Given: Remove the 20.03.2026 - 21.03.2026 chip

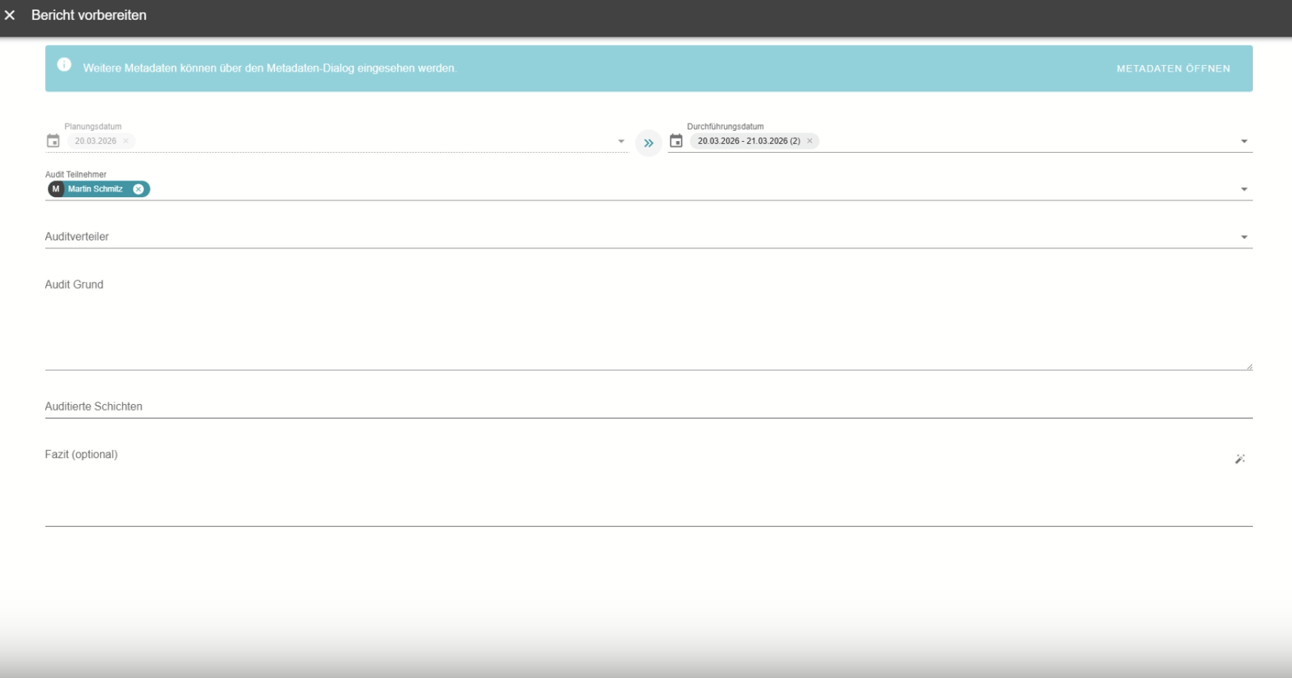Looking at the screenshot, I should pyautogui.click(x=809, y=141).
